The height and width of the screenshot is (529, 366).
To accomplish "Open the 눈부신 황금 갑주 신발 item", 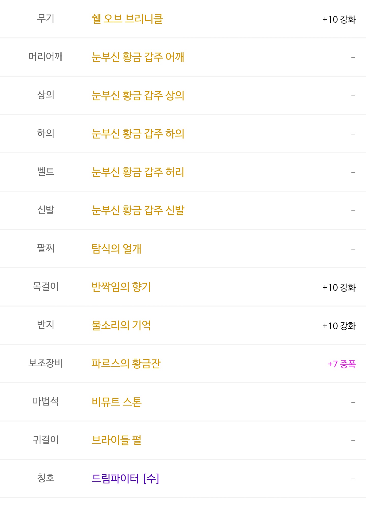I will click(138, 211).
